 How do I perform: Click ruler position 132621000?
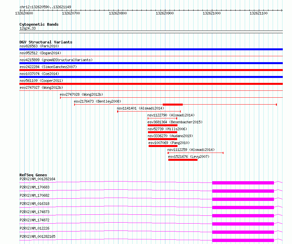click(x=212, y=13)
